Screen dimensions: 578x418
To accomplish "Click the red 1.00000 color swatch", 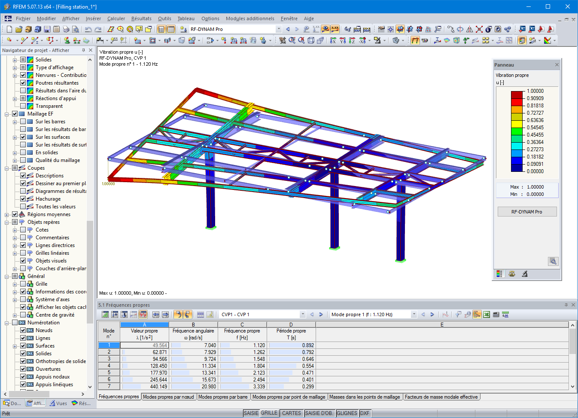I will [x=517, y=95].
